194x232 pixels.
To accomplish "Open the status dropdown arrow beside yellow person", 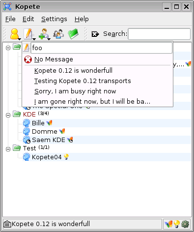I will (x=20, y=39).
